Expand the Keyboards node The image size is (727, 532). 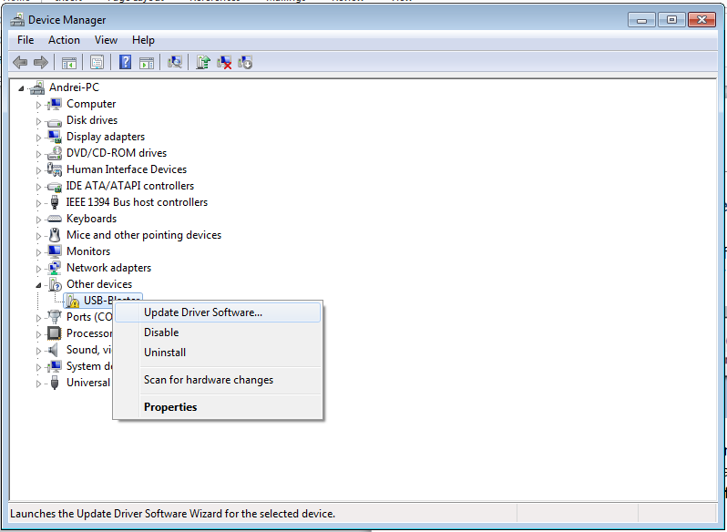[38, 220]
